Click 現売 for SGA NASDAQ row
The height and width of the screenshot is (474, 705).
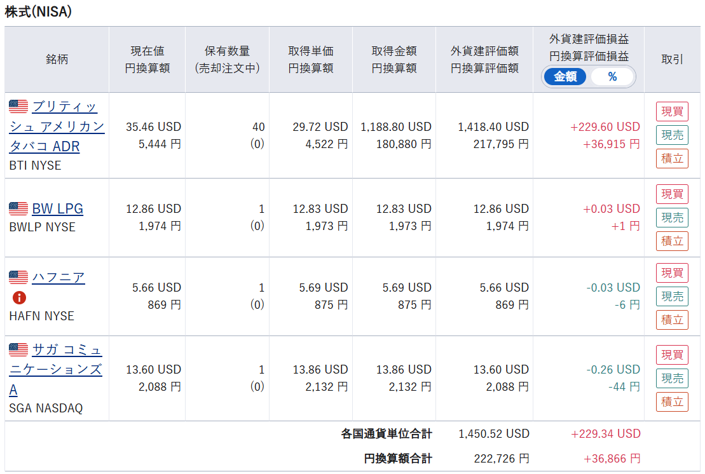click(x=672, y=378)
